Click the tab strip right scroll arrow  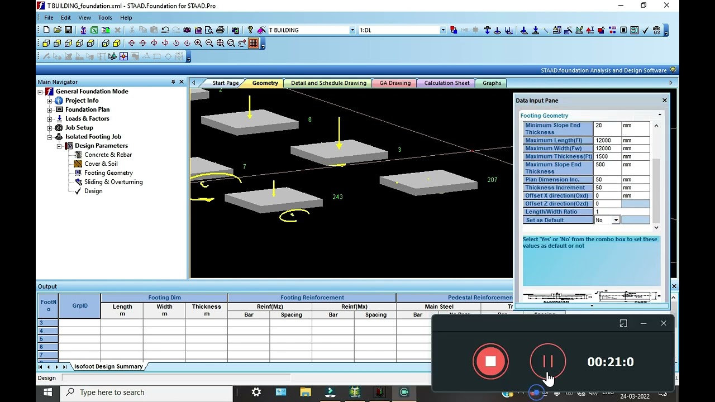671,83
